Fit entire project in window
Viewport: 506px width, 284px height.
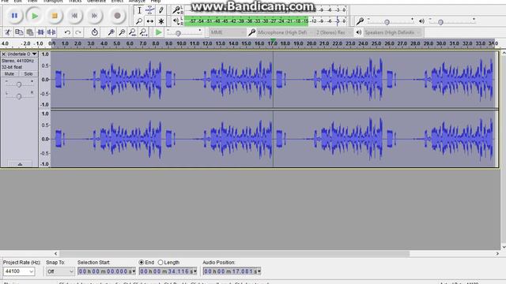tap(144, 32)
